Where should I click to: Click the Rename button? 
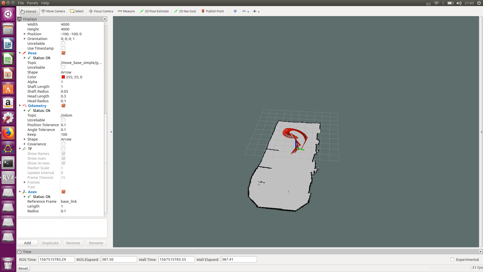96,243
